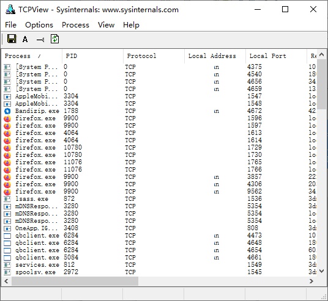The height and width of the screenshot is (301, 328).
Task: Click AppleMobi icon in row with port 1548
Action: click(x=7, y=104)
